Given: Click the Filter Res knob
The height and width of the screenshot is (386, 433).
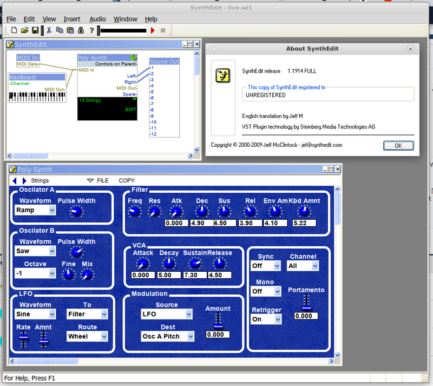Looking at the screenshot, I should point(154,212).
